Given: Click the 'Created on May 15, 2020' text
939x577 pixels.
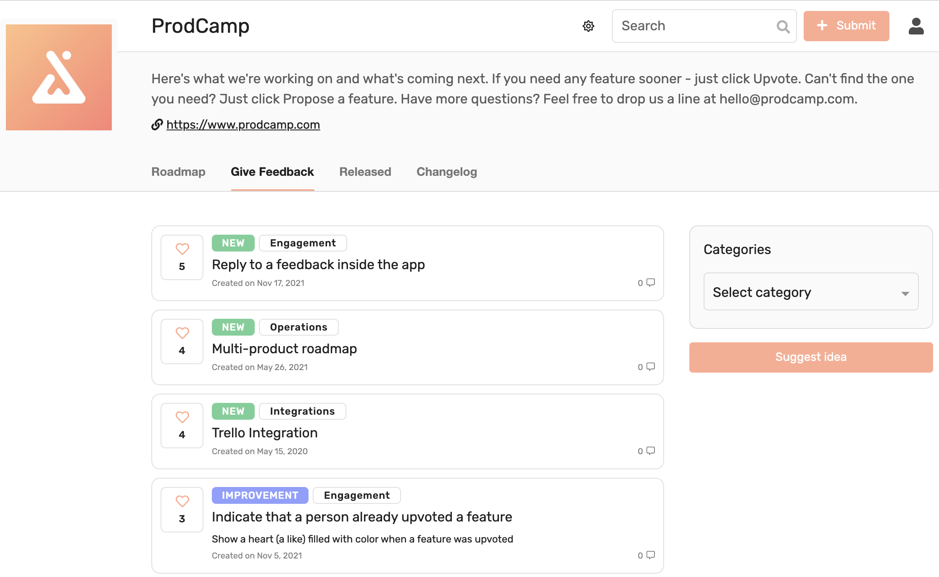Looking at the screenshot, I should click(x=260, y=451).
